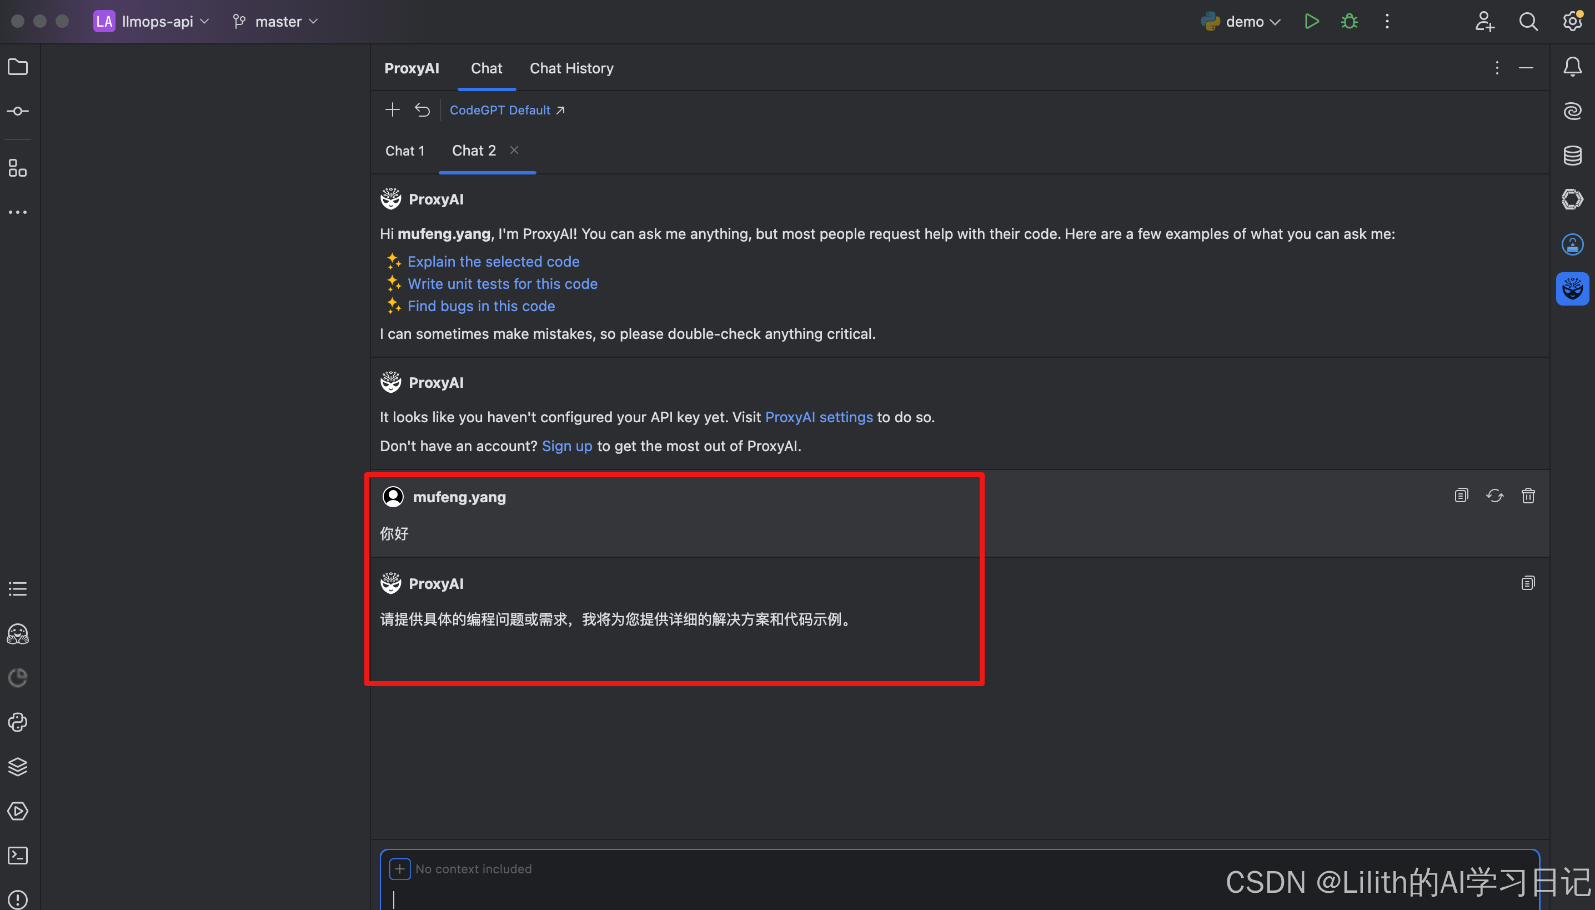The image size is (1595, 910).
Task: Click the Debug demo bug icon
Action: [x=1349, y=22]
